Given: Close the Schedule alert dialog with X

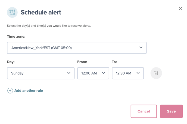Looking at the screenshot, I should pos(180,8).
